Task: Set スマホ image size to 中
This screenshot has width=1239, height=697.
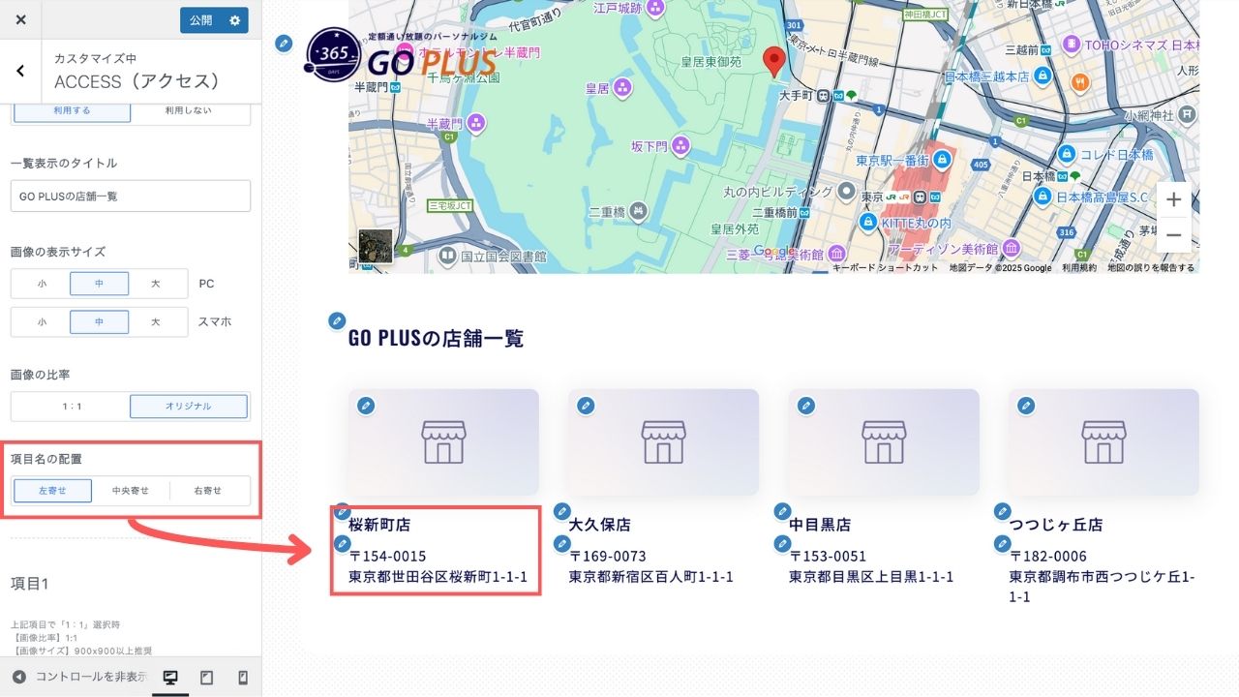Action: [99, 322]
